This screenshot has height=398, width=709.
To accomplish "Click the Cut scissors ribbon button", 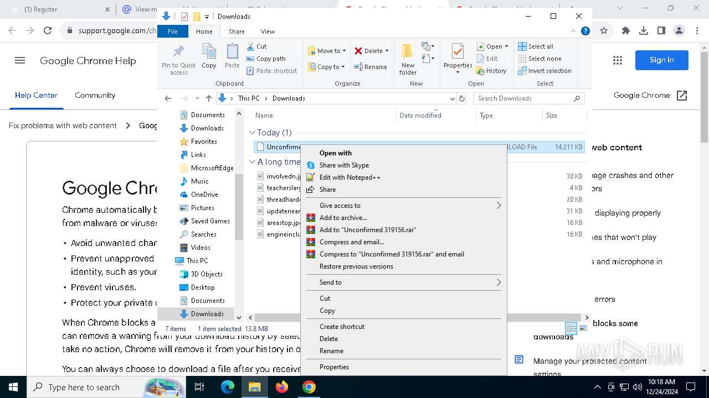I will coord(256,46).
